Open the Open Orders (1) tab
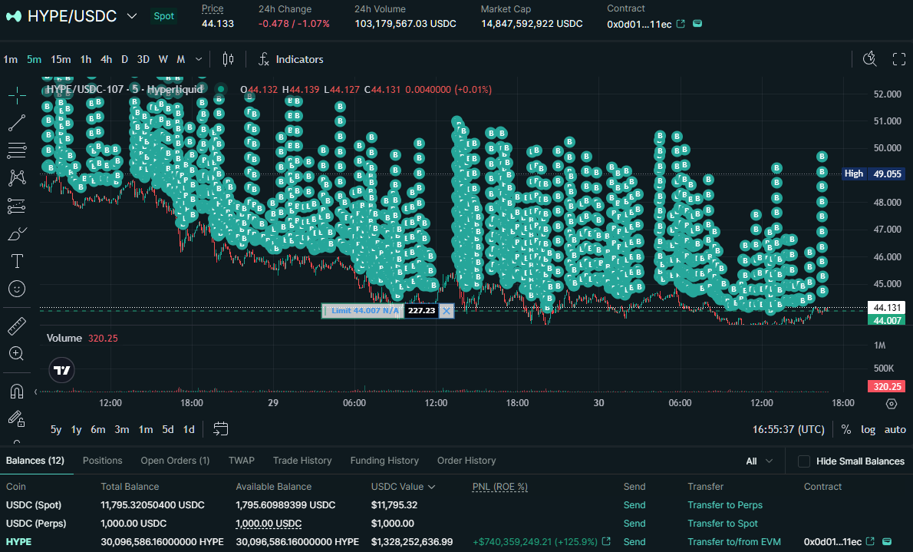 (175, 461)
